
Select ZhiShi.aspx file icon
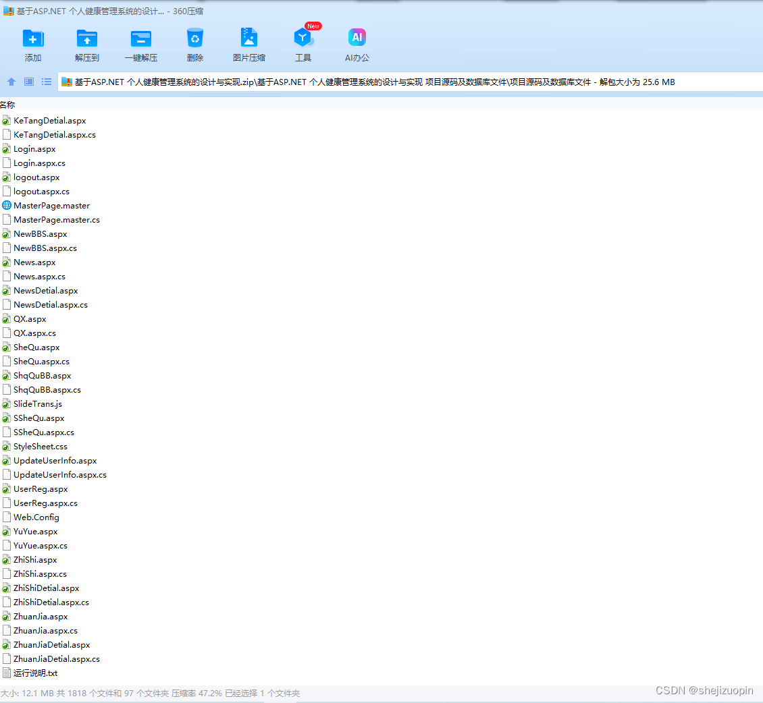[6, 559]
